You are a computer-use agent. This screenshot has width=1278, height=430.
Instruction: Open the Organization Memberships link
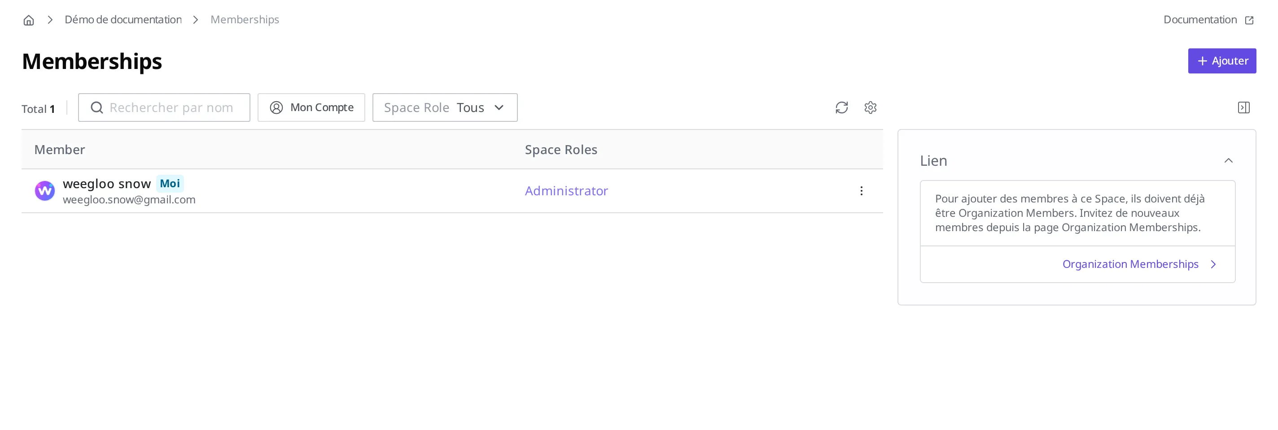pos(1139,264)
